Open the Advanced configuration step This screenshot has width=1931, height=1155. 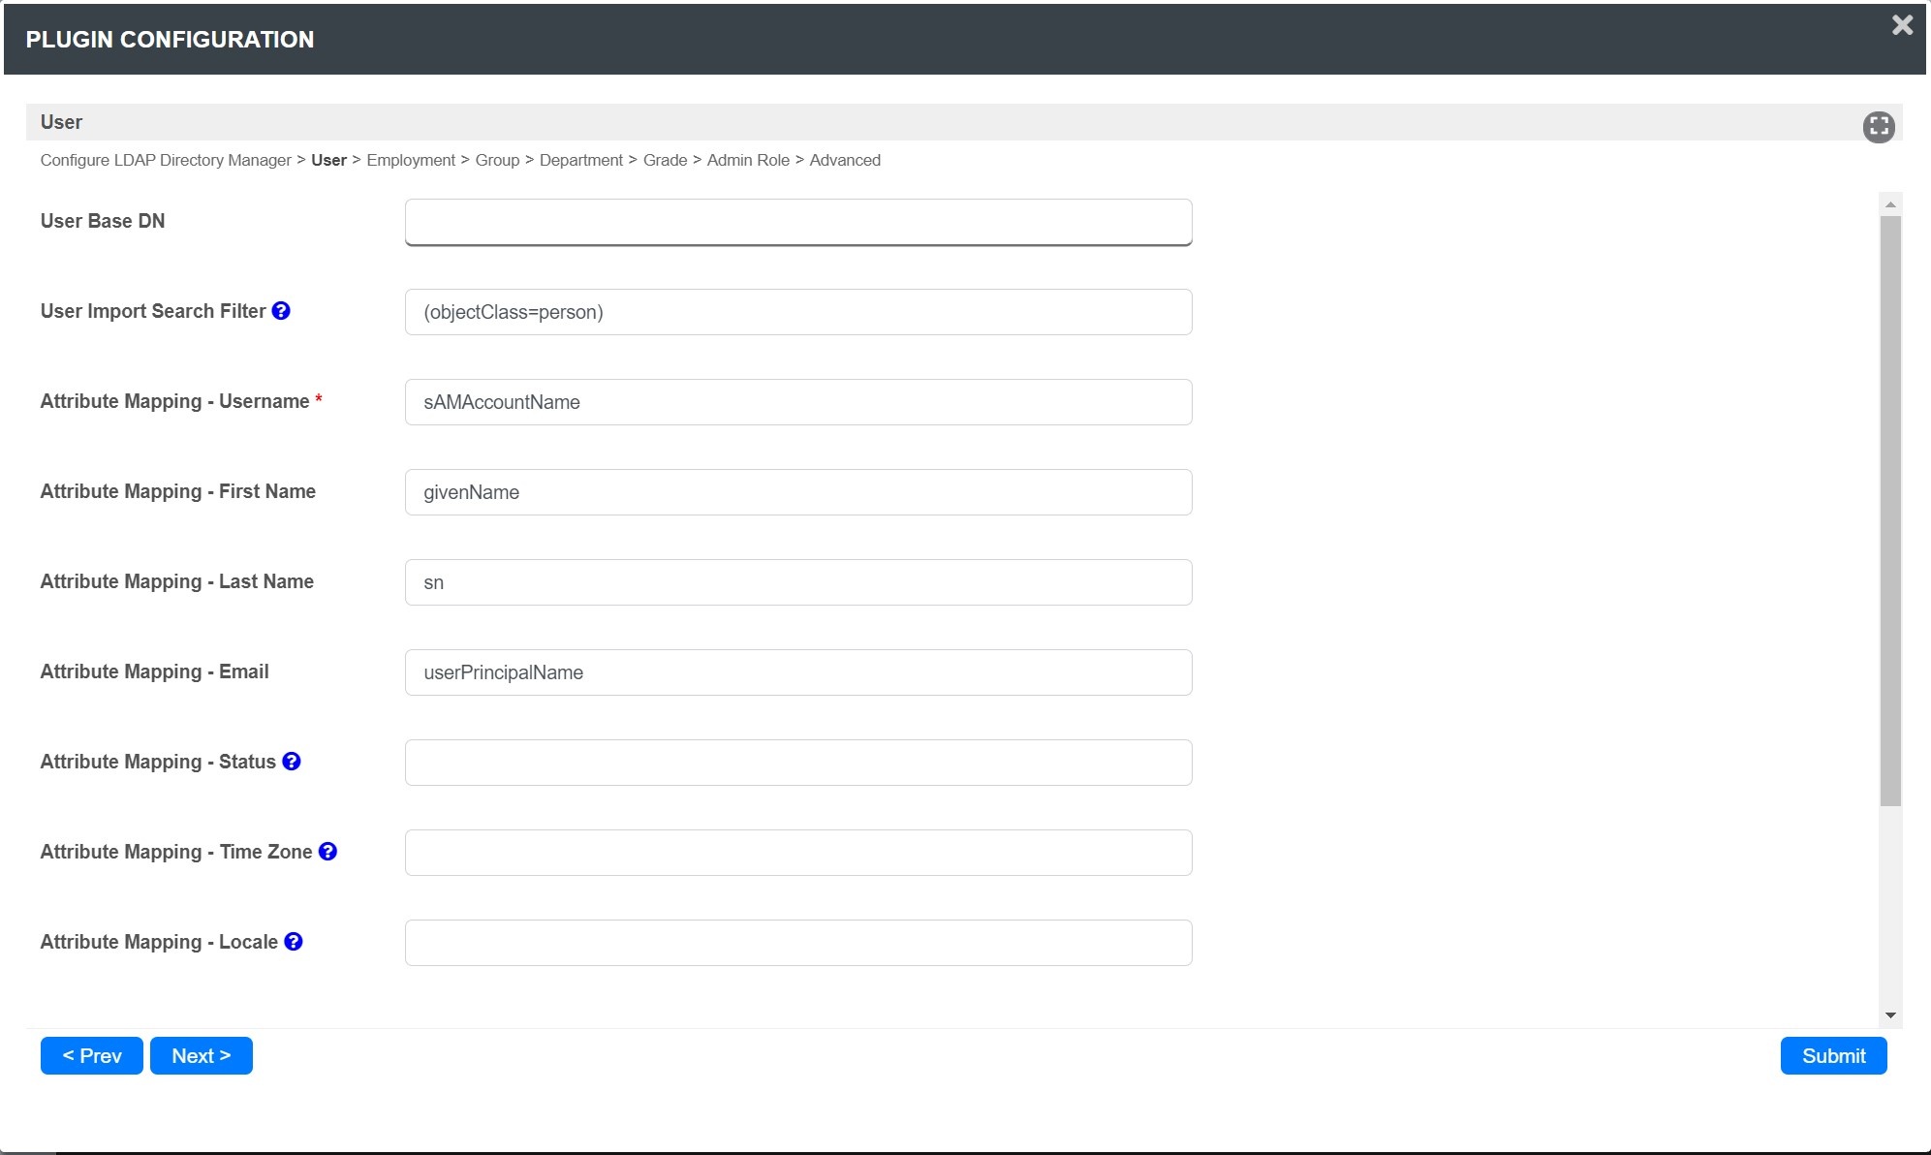tap(845, 160)
